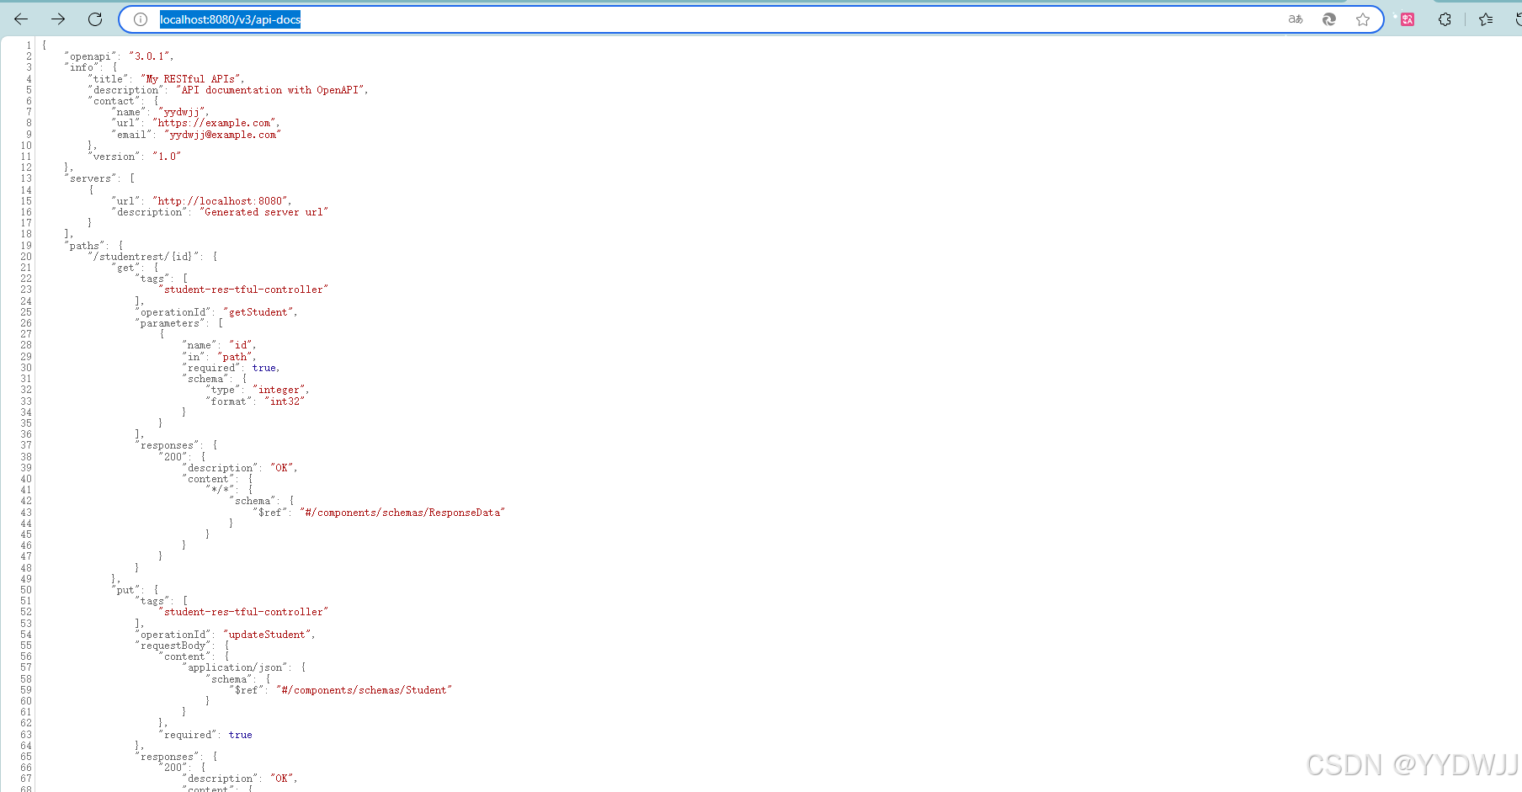Click the "paths" key on line 19

click(84, 246)
